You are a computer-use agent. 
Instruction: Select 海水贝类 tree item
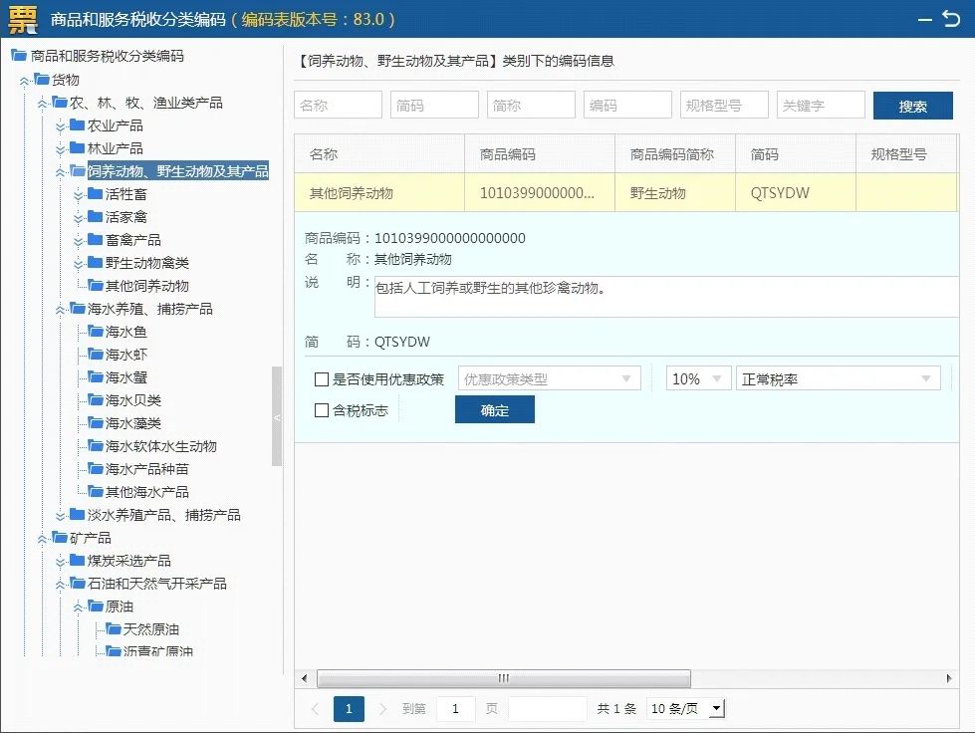[133, 399]
